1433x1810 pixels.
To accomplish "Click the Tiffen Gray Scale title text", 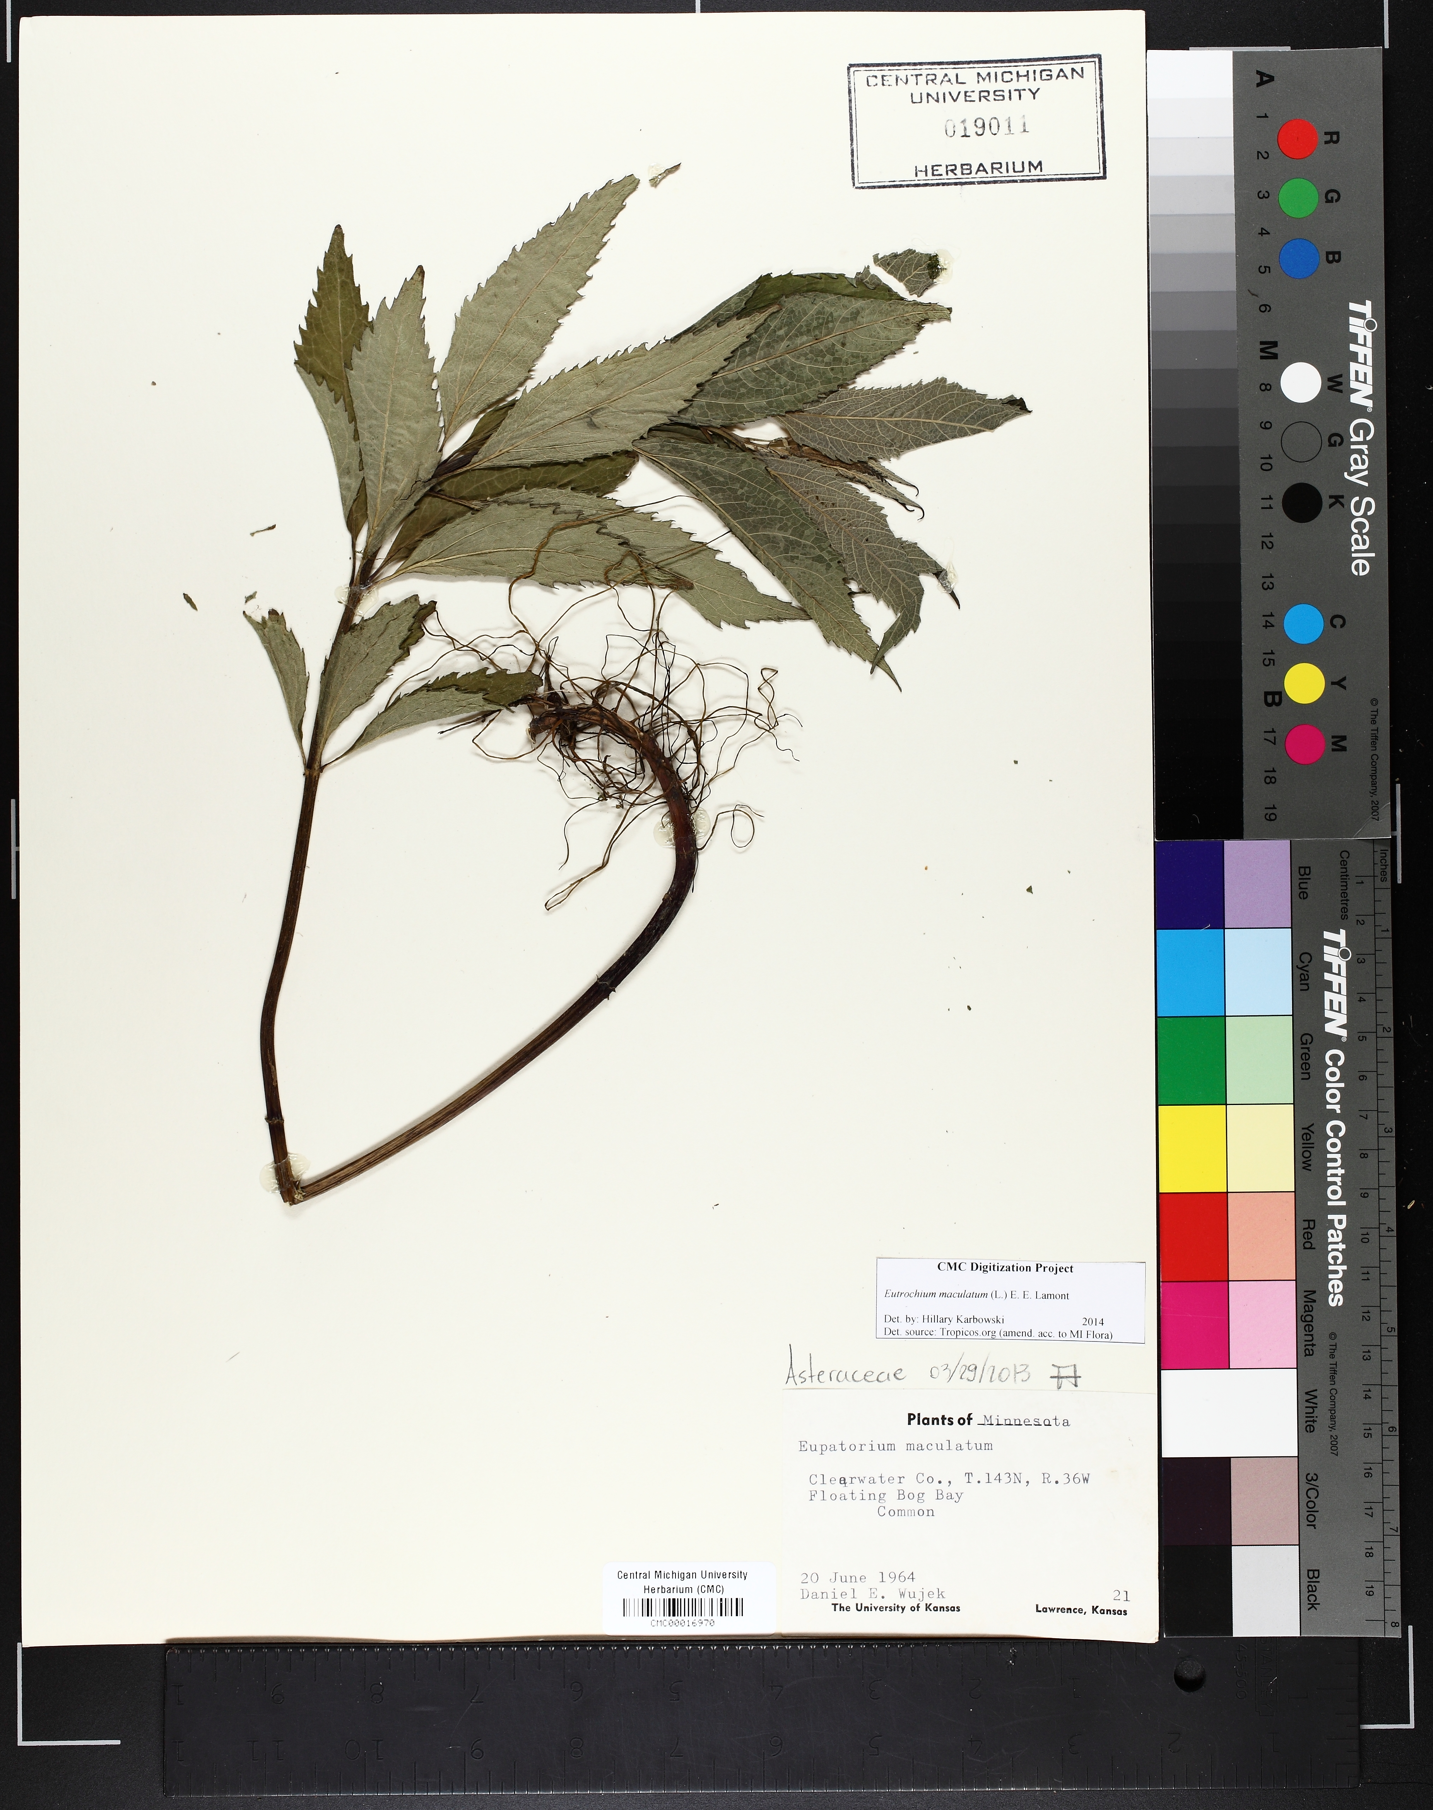I will pos(1361,438).
